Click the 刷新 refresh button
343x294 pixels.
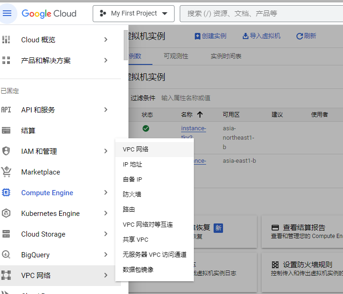[x=306, y=36]
